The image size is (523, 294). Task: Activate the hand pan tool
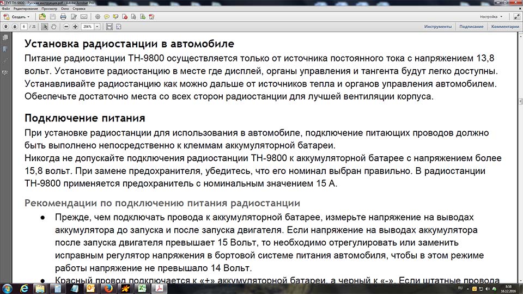click(54, 27)
